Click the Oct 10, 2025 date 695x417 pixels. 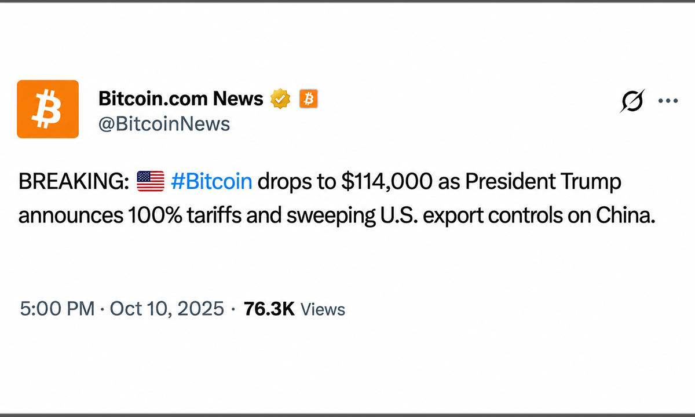click(x=167, y=309)
